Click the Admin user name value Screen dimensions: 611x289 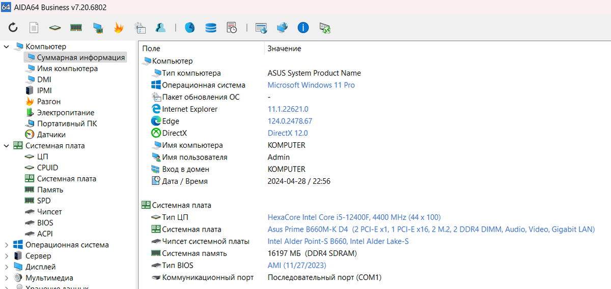pyautogui.click(x=279, y=157)
